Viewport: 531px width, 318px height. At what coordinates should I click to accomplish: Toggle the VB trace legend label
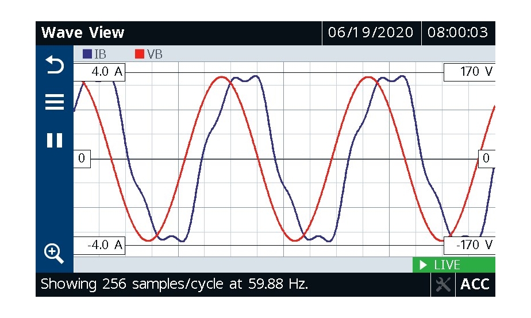pyautogui.click(x=155, y=54)
